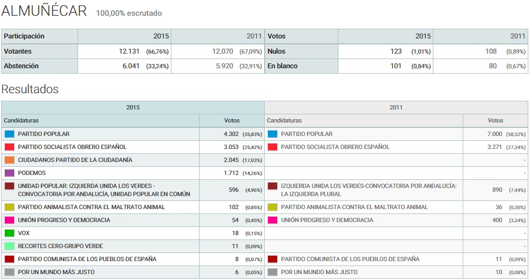The image size is (531, 279).
Task: Click the red PSOE color swatch in 2015 results
Action: [x=9, y=147]
